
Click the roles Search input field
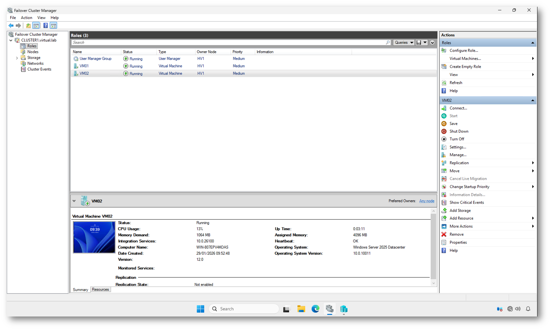pyautogui.click(x=226, y=42)
